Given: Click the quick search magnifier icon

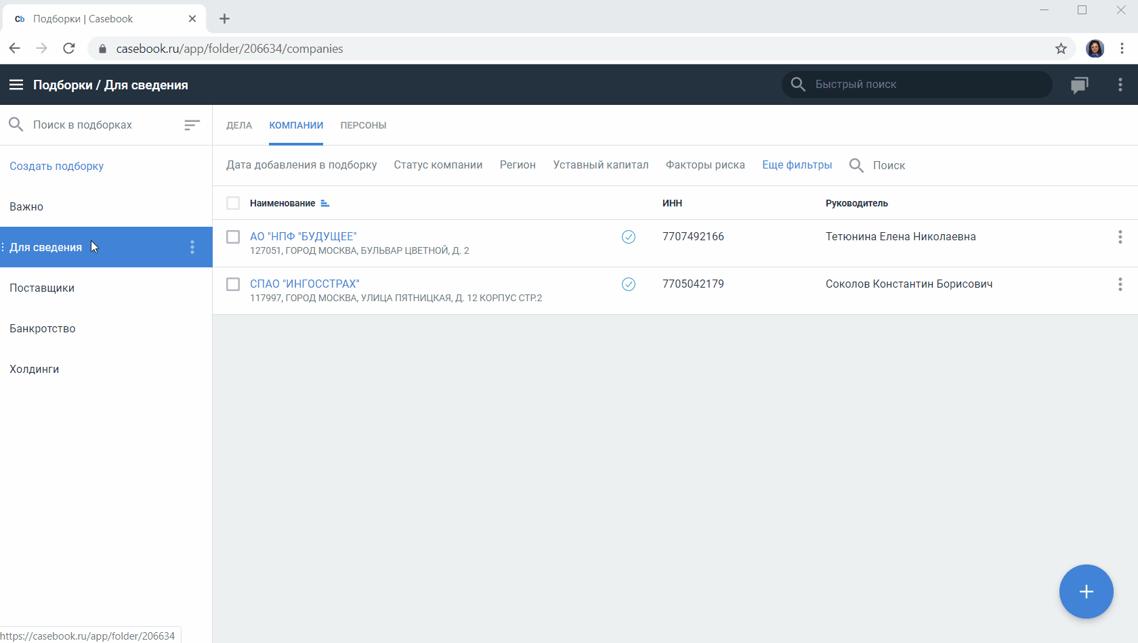Looking at the screenshot, I should point(798,84).
